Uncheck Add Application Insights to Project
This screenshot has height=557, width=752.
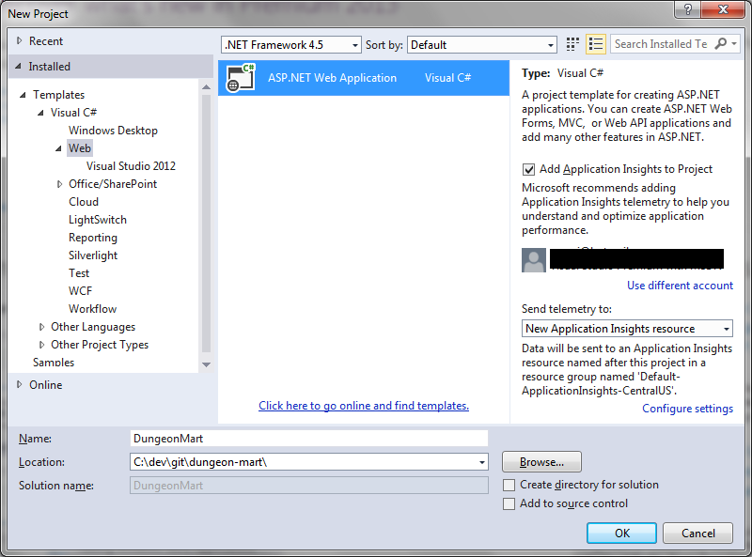528,169
